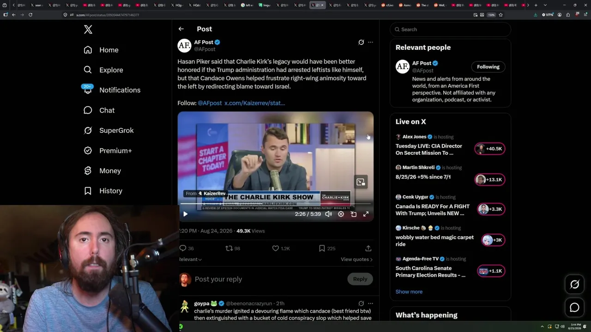The image size is (591, 332).
Task: Switch to the r/Live browser tab
Action: click(x=386, y=5)
